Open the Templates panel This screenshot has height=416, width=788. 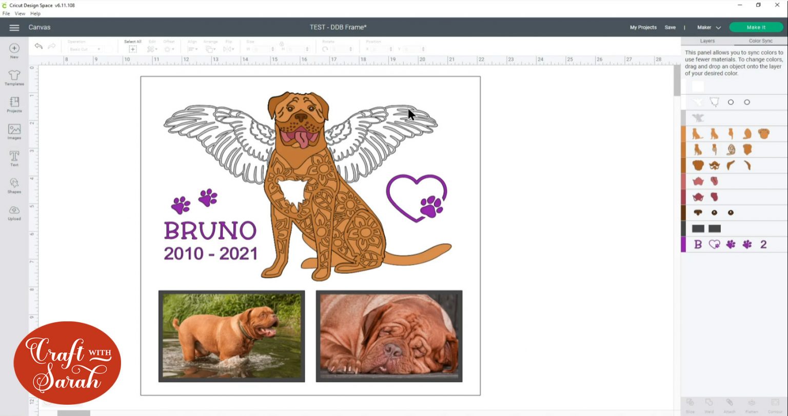pyautogui.click(x=14, y=78)
